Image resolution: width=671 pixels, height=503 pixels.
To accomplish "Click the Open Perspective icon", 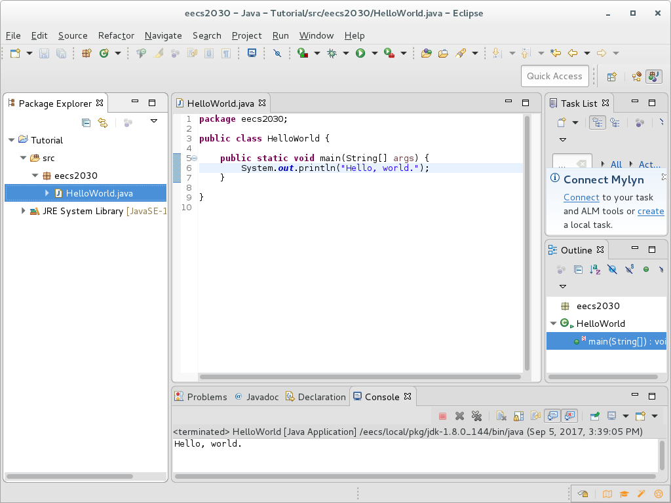I will pos(612,77).
